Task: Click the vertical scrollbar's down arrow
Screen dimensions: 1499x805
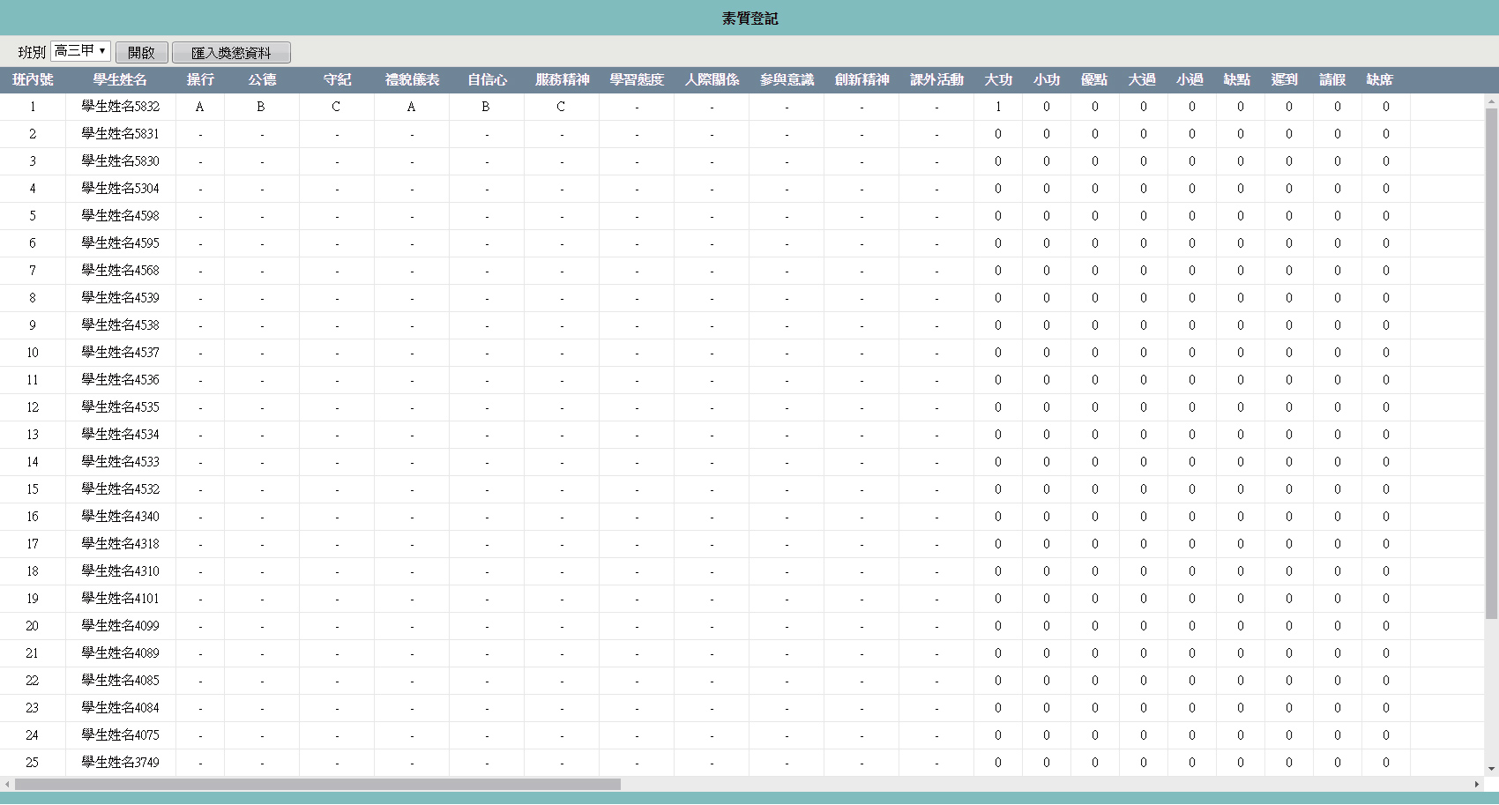Action: click(1491, 769)
